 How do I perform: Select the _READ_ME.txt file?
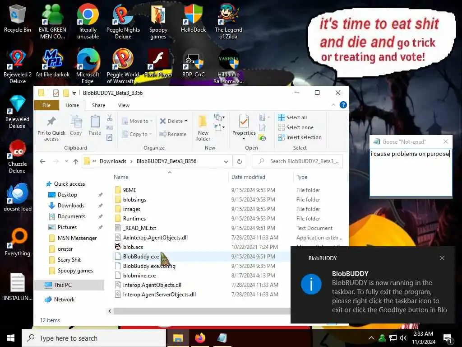pyautogui.click(x=140, y=228)
